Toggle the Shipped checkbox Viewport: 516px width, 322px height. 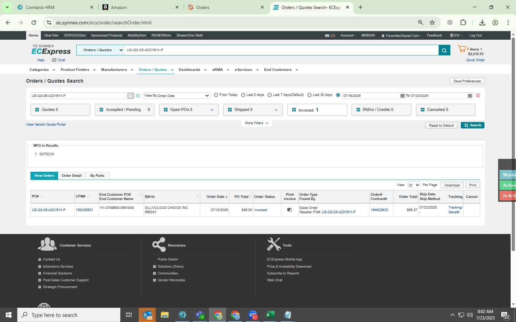coord(230,110)
